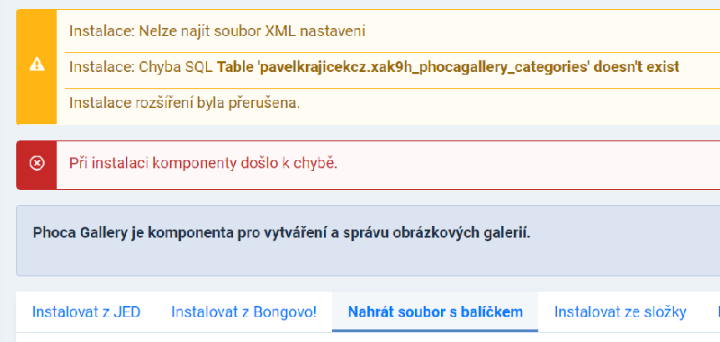Click the blue Phoca Gallery info panel
This screenshot has width=720, height=342.
[x=368, y=240]
